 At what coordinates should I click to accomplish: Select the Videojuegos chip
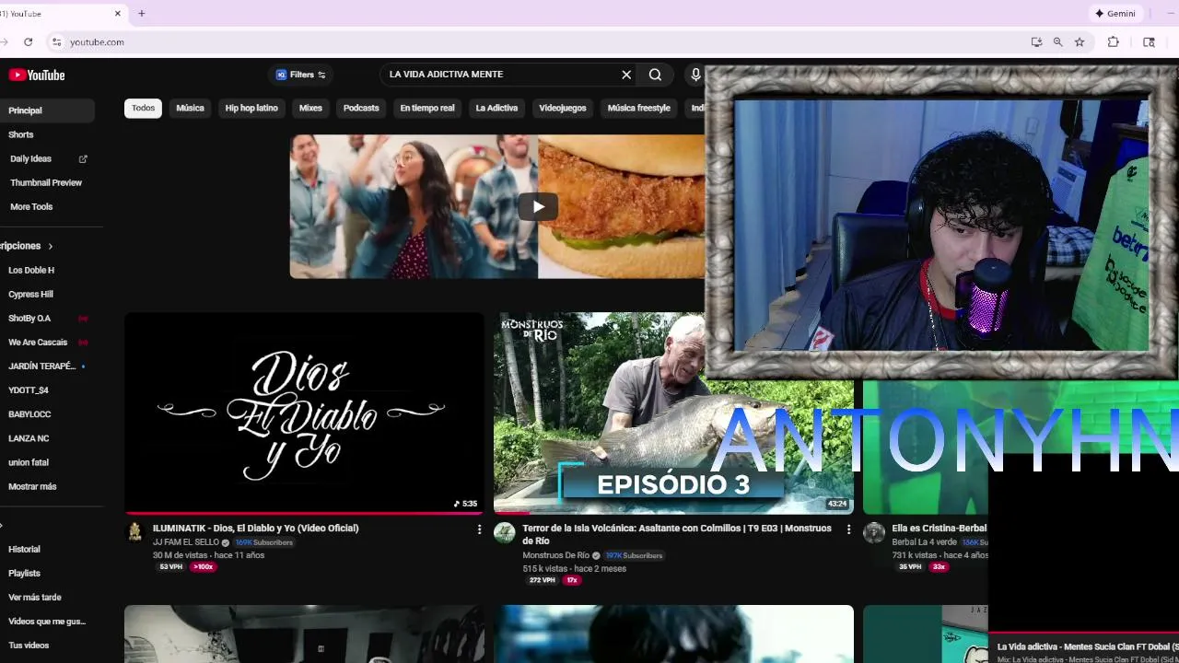(563, 108)
